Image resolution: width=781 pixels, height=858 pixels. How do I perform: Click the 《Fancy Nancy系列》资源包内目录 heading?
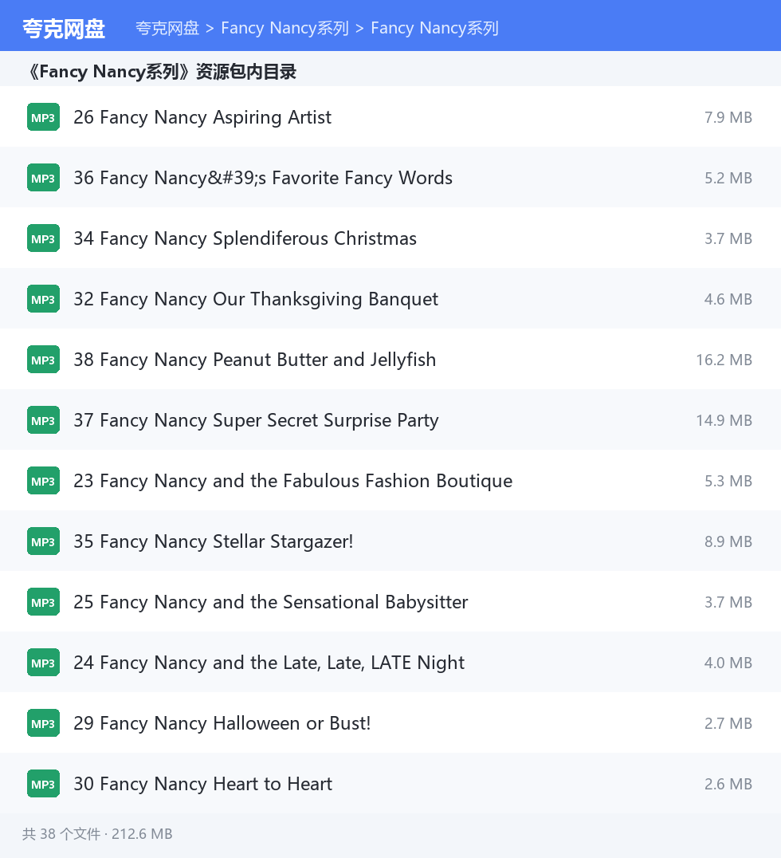click(162, 71)
